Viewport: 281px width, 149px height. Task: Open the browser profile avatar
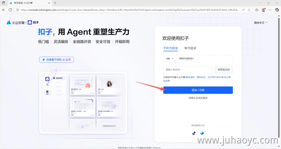[263, 10]
